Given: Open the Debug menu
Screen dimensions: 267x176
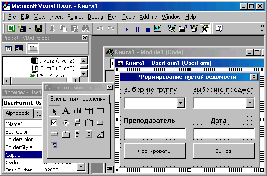Looking at the screenshot, I should (95, 17).
